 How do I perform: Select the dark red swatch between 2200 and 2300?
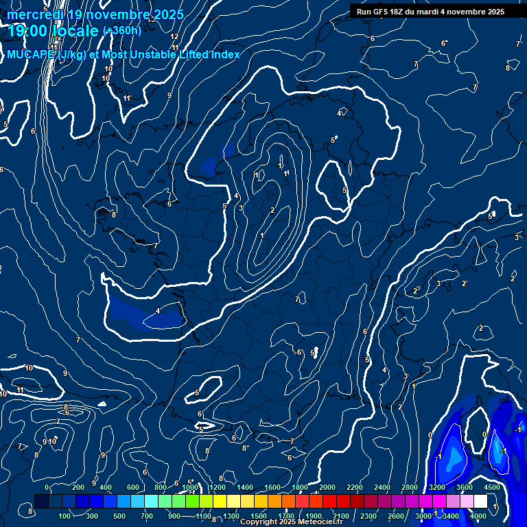click(x=358, y=501)
